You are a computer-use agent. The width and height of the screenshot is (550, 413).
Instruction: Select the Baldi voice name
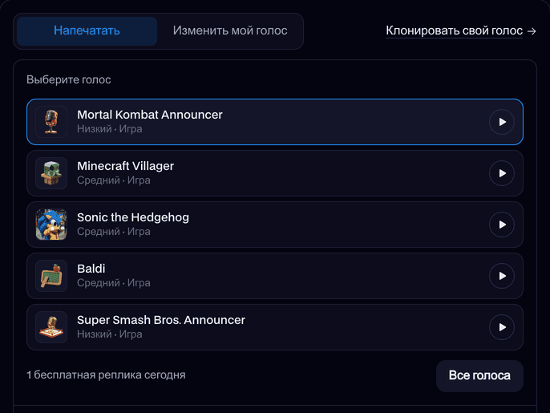[91, 269]
